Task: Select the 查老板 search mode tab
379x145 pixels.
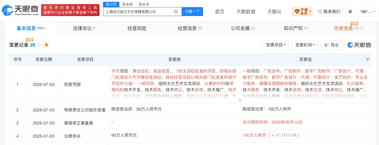Action: click(127, 4)
